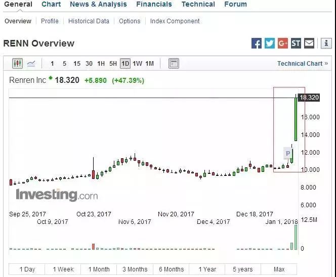The image size is (336, 277).
Task: Set chart interval to 1 minute
Action: 52,64
